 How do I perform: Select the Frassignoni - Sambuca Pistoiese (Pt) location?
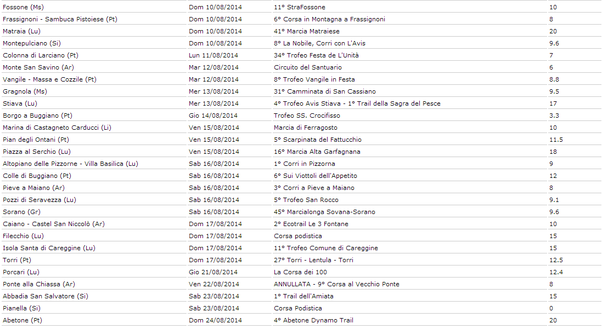click(x=60, y=19)
